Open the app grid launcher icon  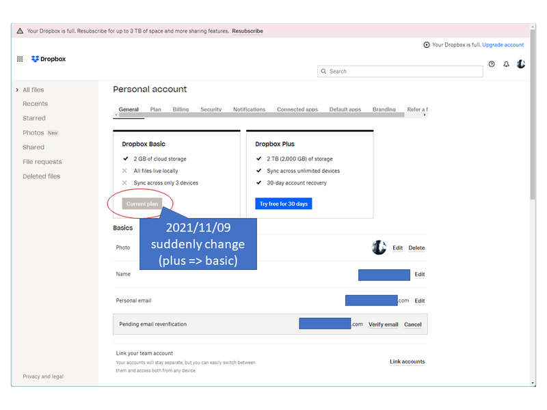pos(20,59)
